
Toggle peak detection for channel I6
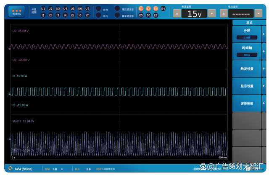click(80, 15)
